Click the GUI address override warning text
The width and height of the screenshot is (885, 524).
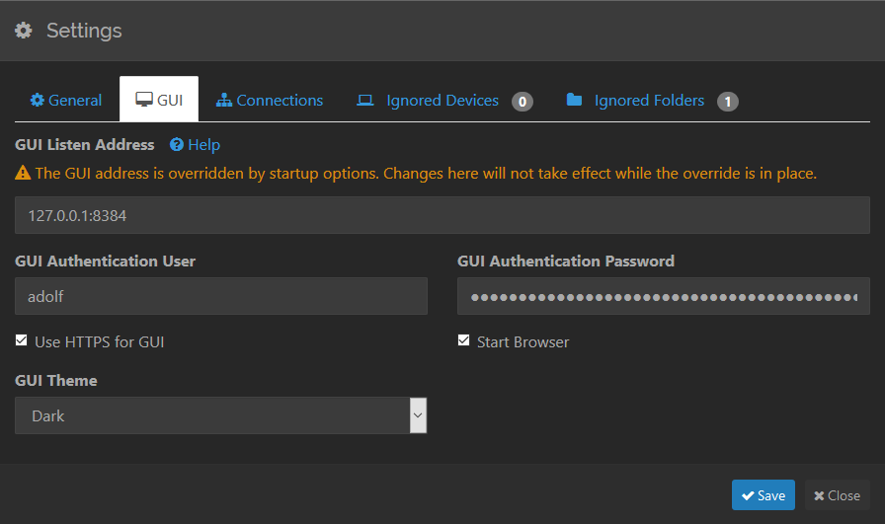tap(426, 173)
